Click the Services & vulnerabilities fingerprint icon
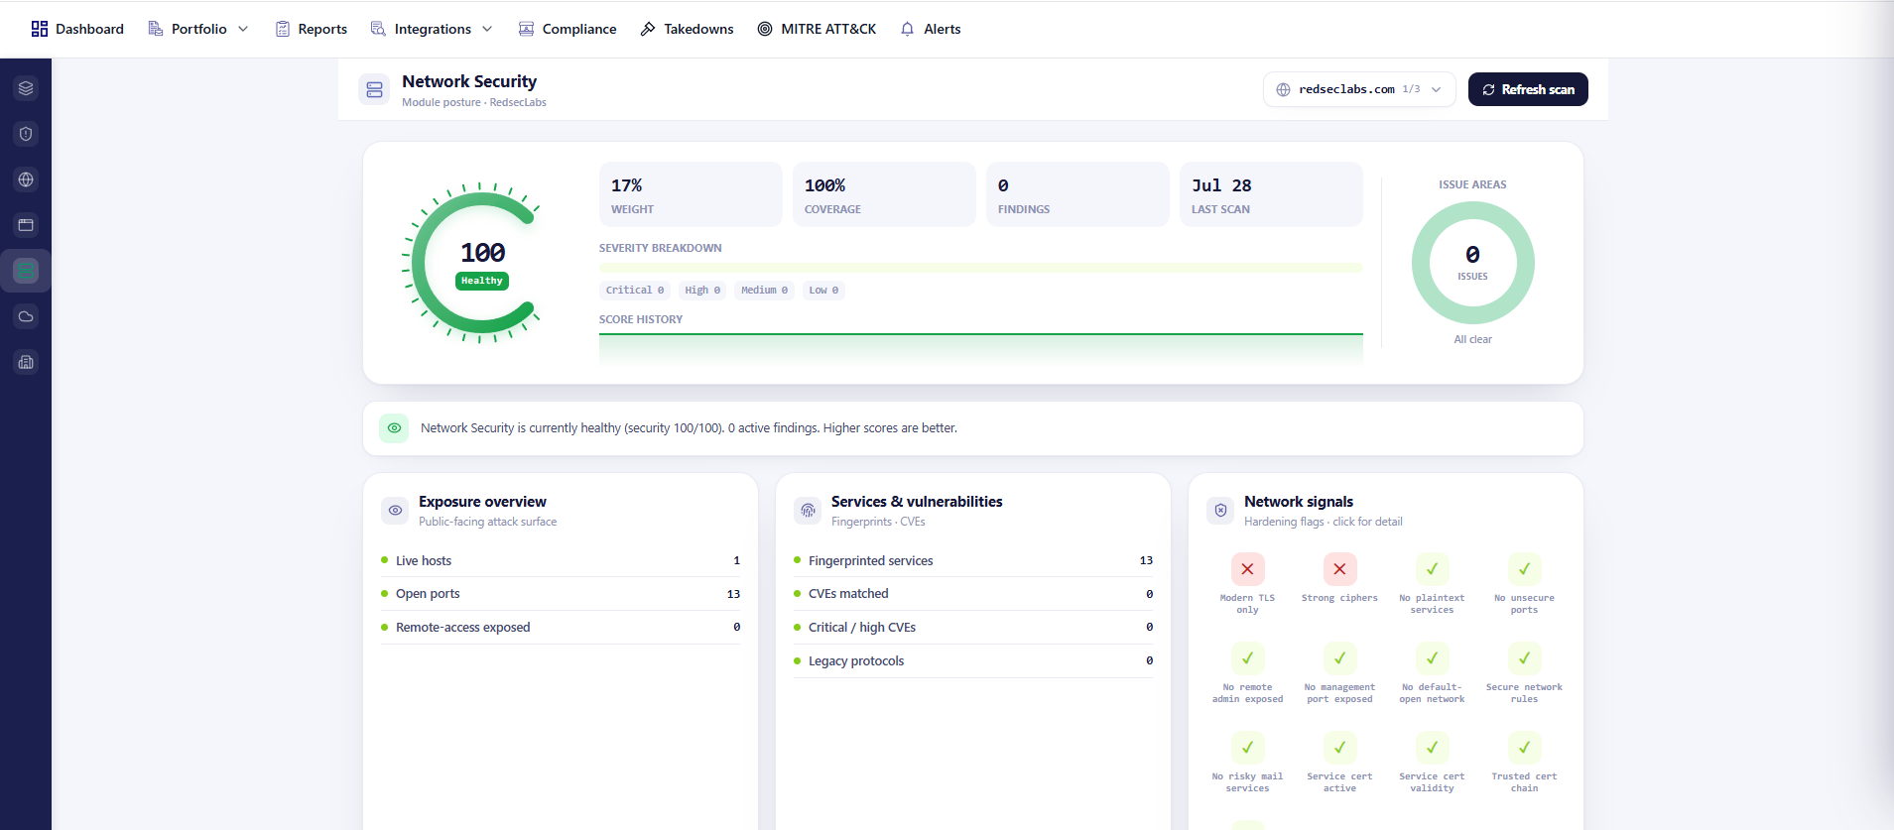The height and width of the screenshot is (830, 1894). (808, 511)
